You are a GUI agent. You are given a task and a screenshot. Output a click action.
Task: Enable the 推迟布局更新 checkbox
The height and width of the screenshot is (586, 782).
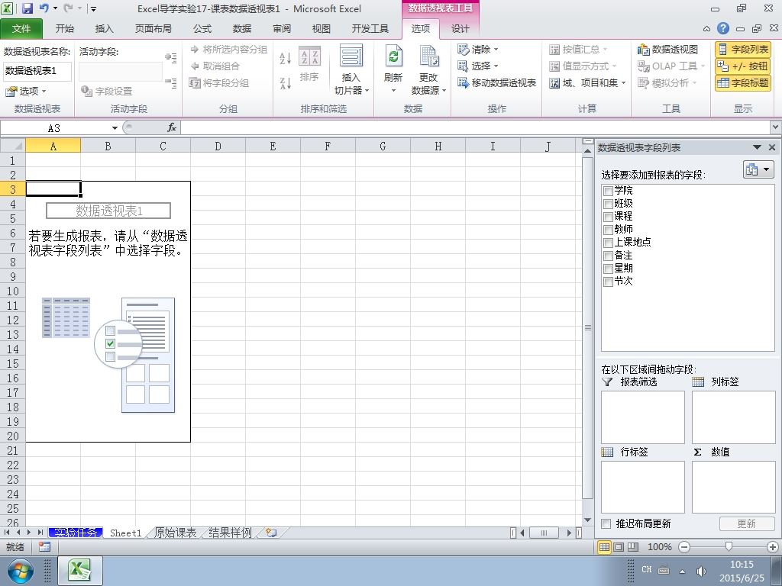pyautogui.click(x=606, y=523)
